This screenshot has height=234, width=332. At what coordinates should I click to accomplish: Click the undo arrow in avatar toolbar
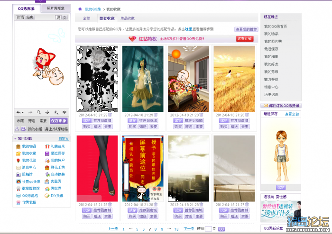pos(18,112)
